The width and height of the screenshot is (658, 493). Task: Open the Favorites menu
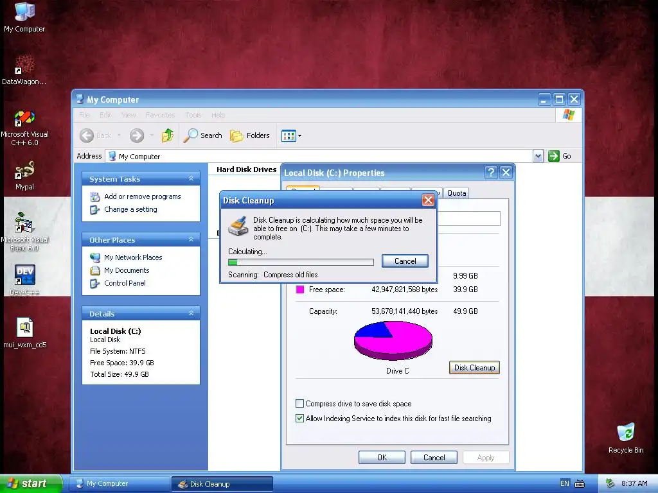(160, 115)
